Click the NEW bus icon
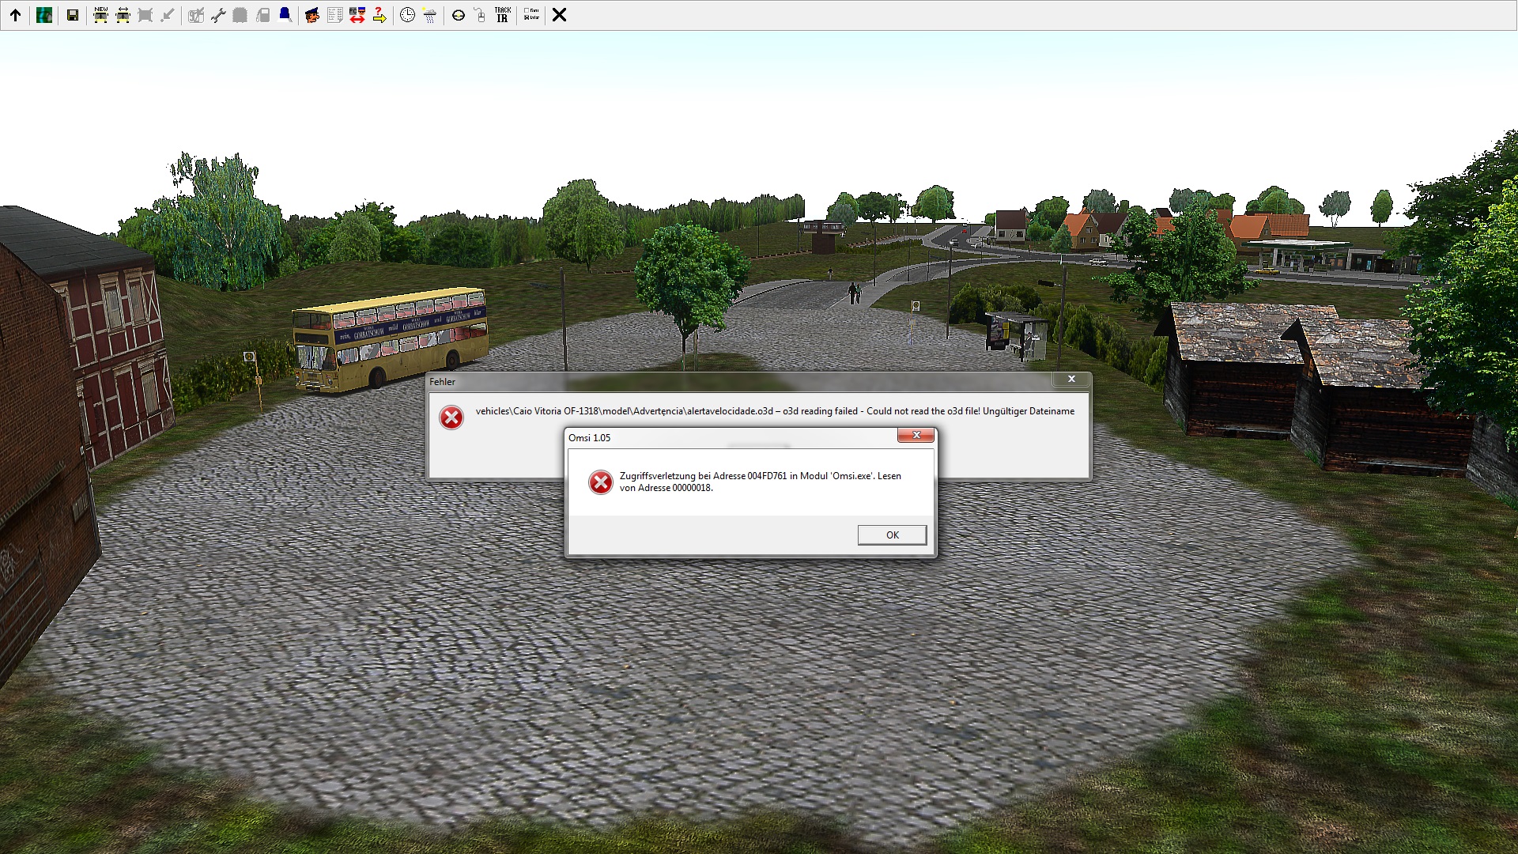Viewport: 1518px width, 854px height. [x=100, y=15]
